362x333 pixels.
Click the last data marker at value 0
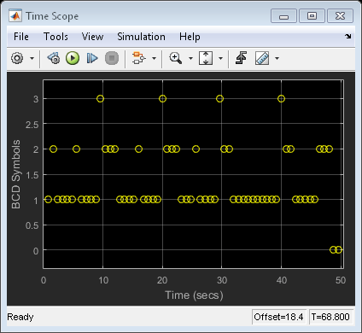point(339,250)
